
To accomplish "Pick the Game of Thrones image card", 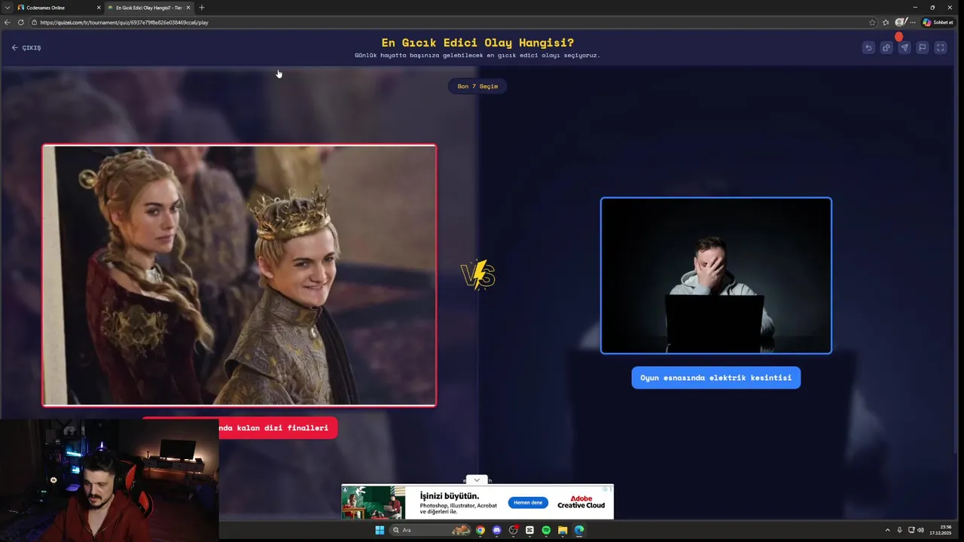I will [239, 276].
